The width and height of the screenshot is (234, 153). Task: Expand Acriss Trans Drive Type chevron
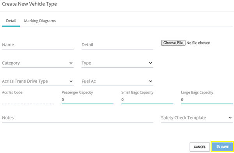(x=71, y=81)
